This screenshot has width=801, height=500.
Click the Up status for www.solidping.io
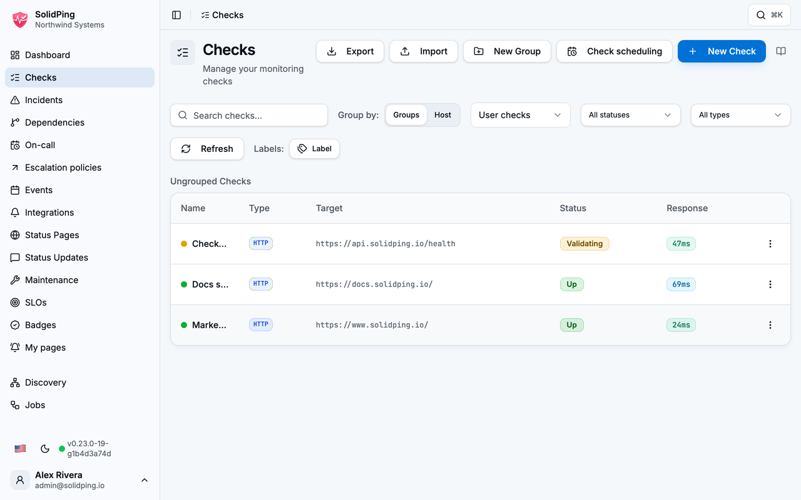coord(572,325)
